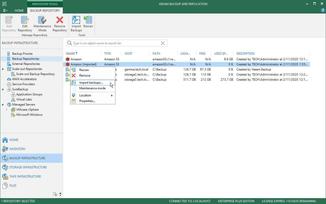The width and height of the screenshot is (326, 204).
Task: Select External Repositories in the tree
Action: pos(26,64)
